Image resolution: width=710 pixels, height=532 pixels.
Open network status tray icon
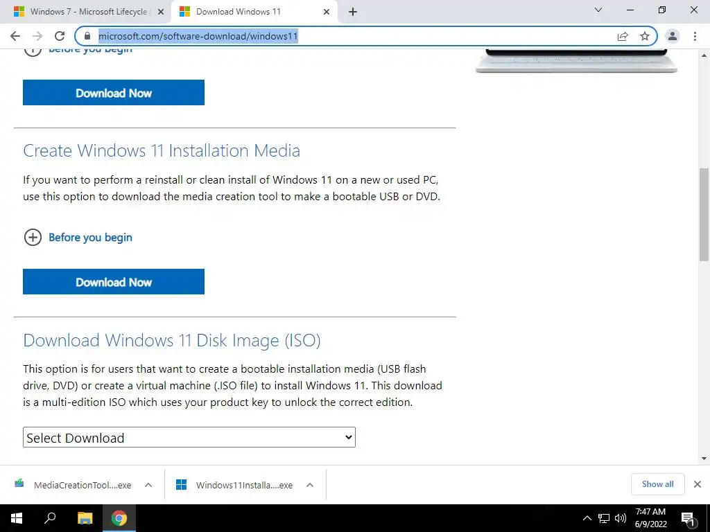click(x=604, y=518)
